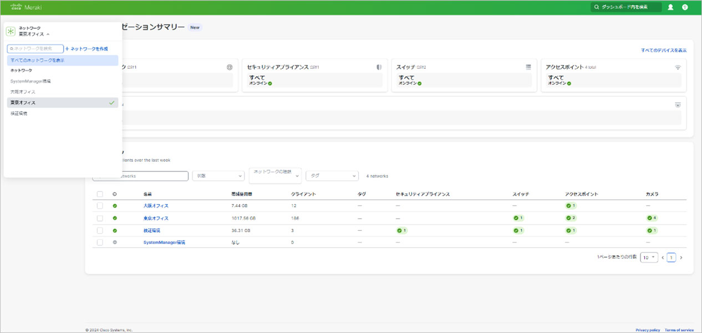Click the globe icon on the first device card
The width and height of the screenshot is (702, 333).
230,67
